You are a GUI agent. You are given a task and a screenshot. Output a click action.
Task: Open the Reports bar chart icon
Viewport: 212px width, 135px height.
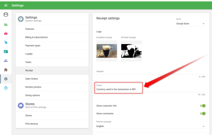pyautogui.click(x=6, y=24)
